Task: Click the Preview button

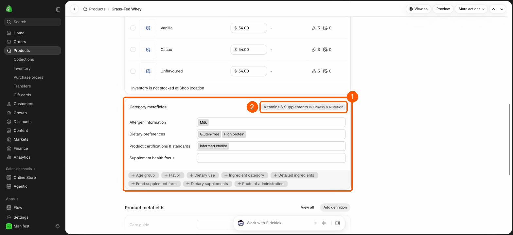Action: point(443,9)
